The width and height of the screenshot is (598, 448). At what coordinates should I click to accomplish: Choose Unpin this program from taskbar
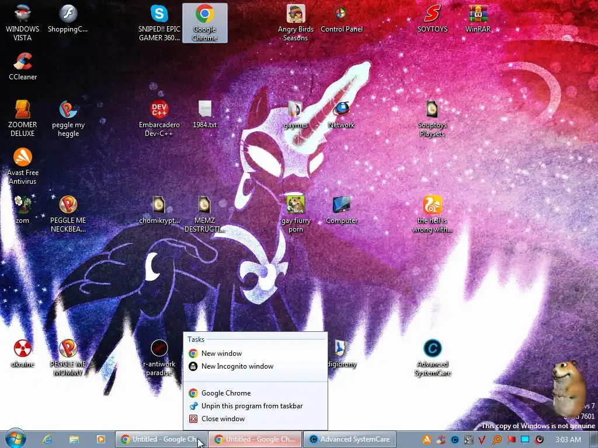pyautogui.click(x=255, y=406)
